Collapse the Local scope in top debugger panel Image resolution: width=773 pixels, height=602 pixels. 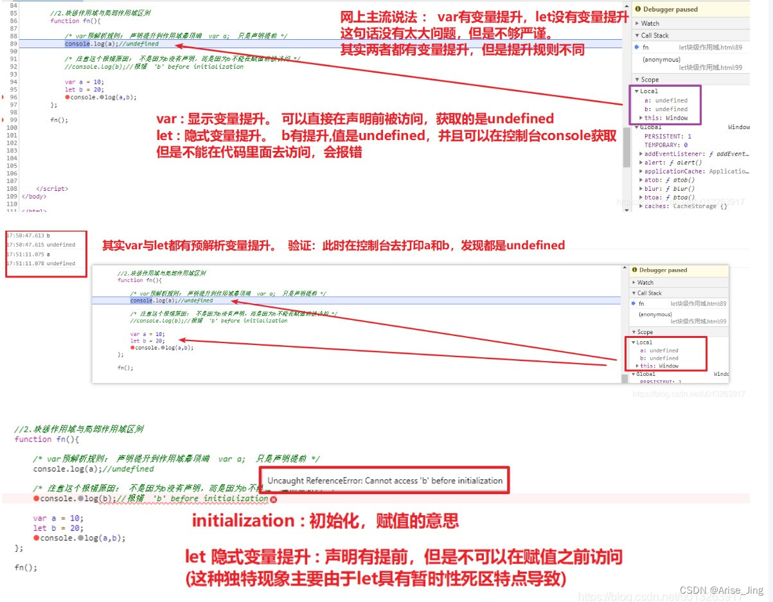click(637, 91)
